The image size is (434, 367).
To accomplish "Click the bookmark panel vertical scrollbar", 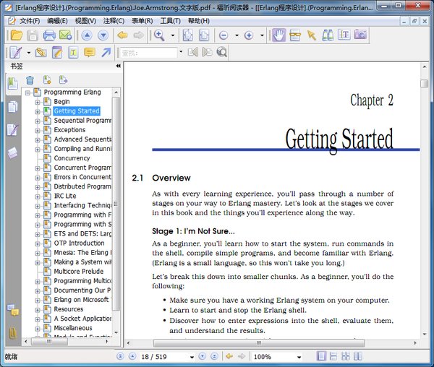I will tap(116, 204).
